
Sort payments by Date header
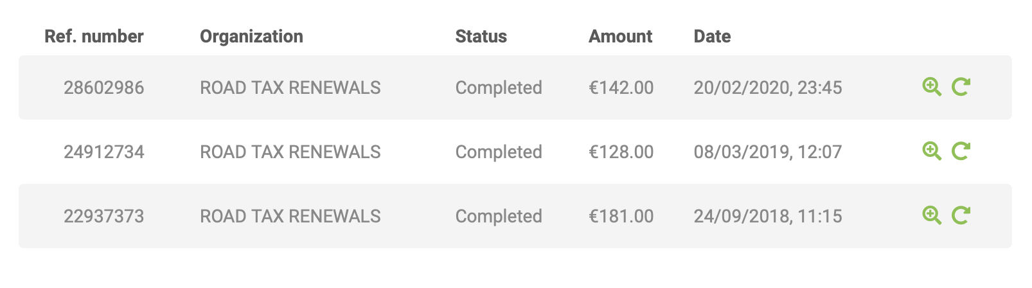[712, 37]
